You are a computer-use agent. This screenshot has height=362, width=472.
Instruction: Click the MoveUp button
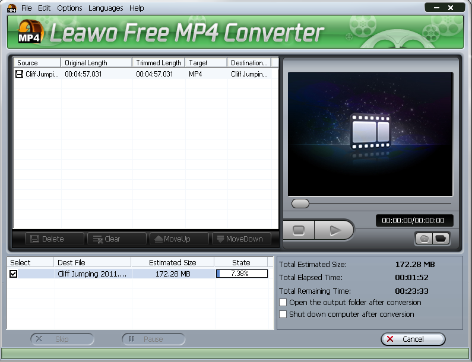tap(179, 239)
